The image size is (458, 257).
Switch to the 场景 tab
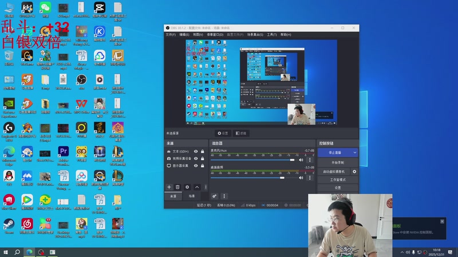192,196
